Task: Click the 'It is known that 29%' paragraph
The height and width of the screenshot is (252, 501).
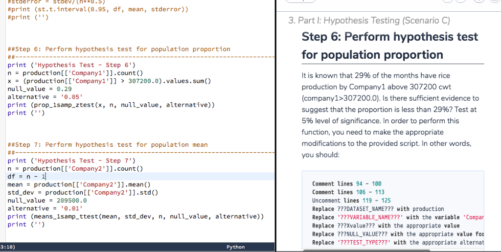Action: click(390, 115)
